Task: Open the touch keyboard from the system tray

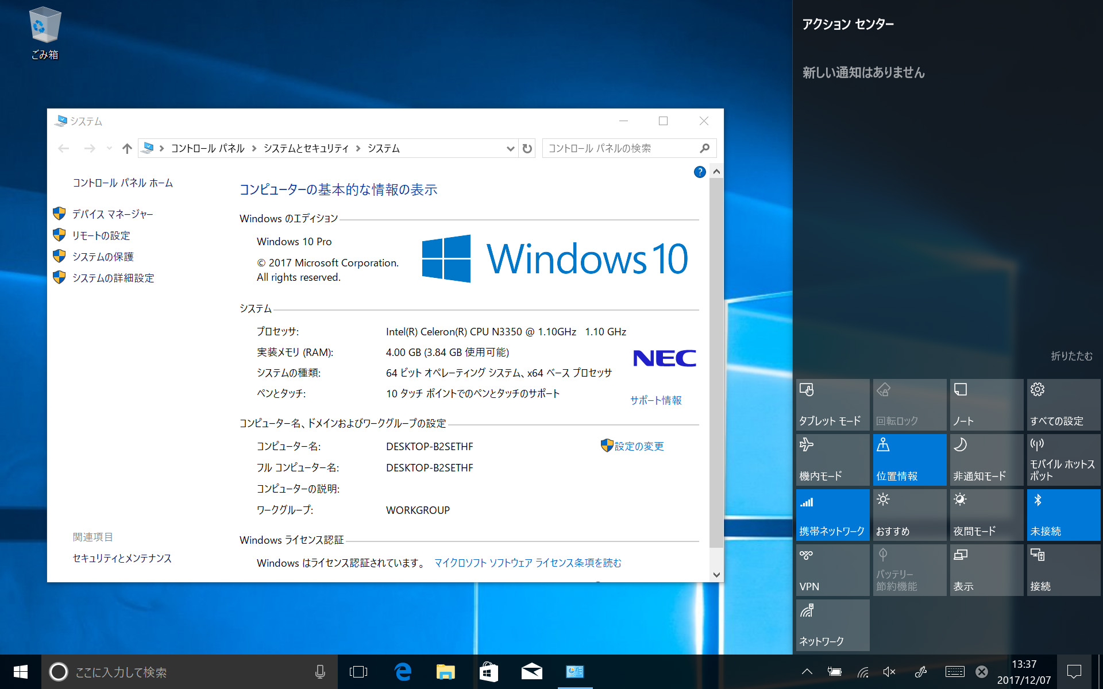Action: (x=954, y=672)
